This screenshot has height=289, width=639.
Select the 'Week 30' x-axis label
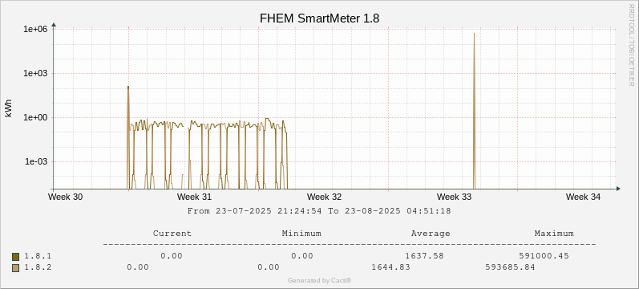65,197
